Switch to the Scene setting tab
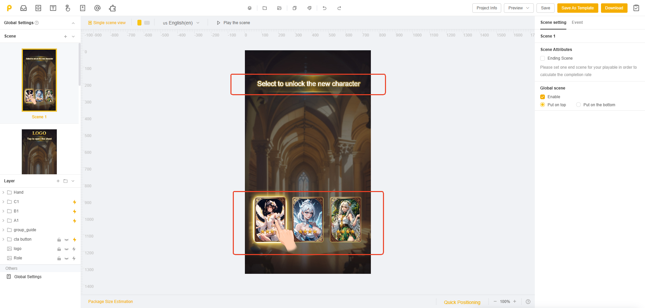Viewport: 645px width, 308px height. 553,22
